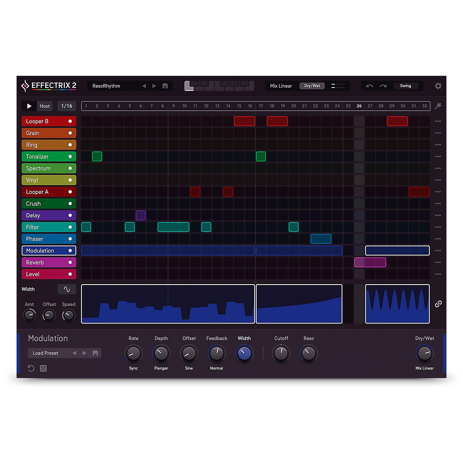Screen dimensions: 463x463
Task: Toggle the enable dot on the Reverb track
Action: click(x=70, y=262)
